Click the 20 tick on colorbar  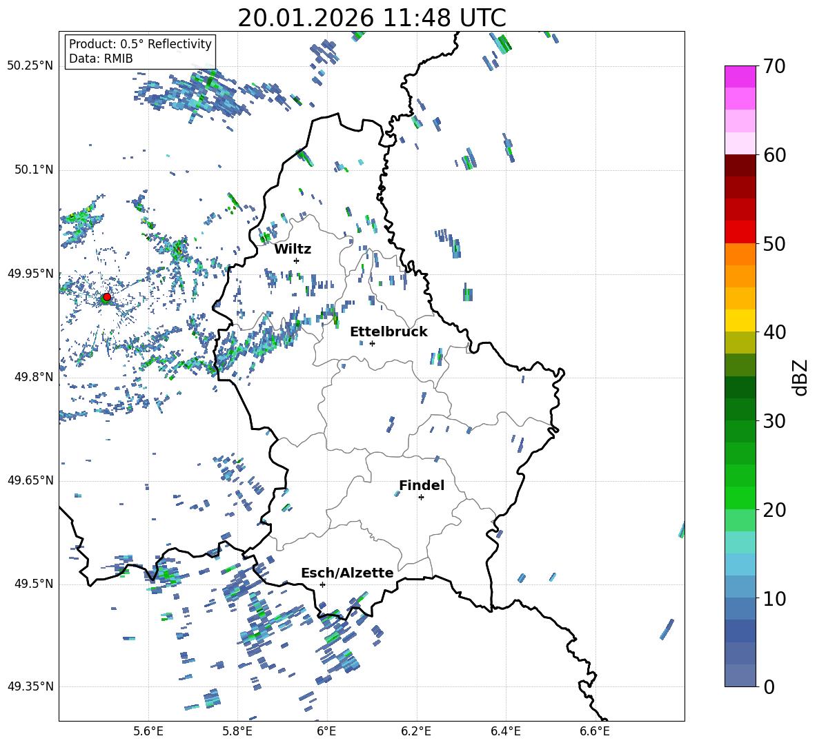[774, 510]
